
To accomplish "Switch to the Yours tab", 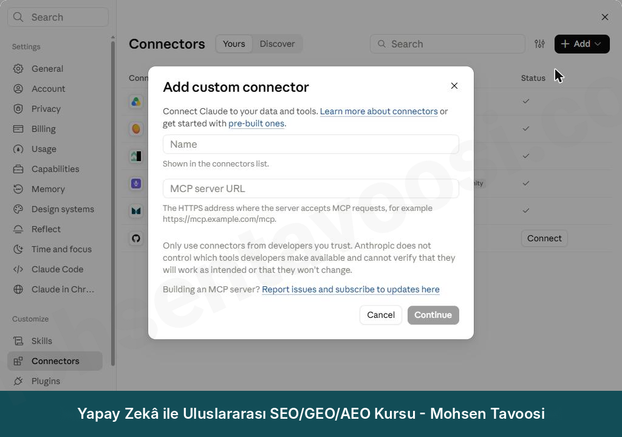I will pos(234,44).
